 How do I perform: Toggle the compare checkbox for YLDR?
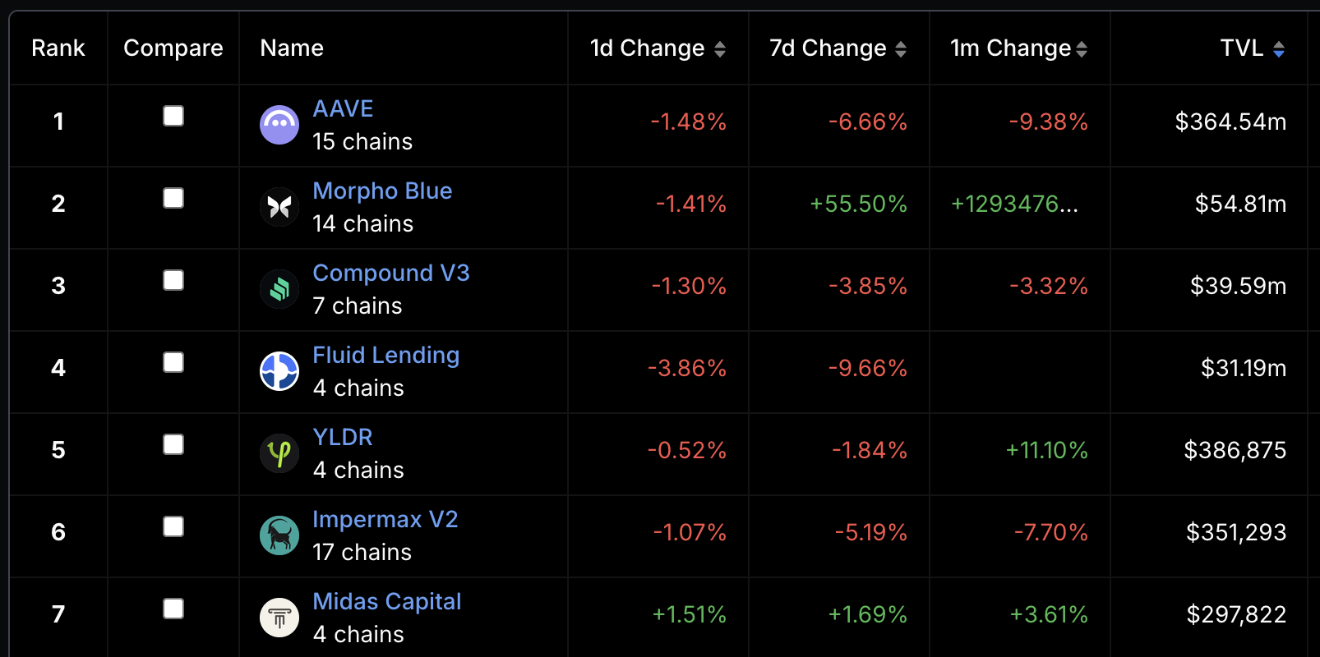[x=173, y=444]
